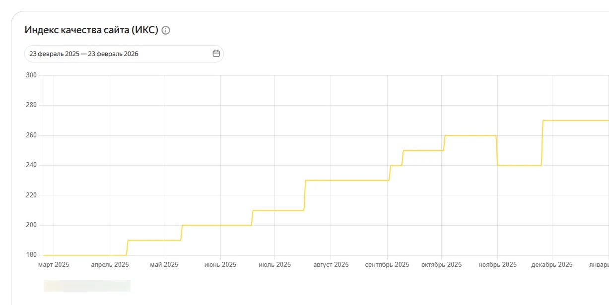Click the 'июнь 2025' axis label
This screenshot has height=305, width=609.
point(220,265)
